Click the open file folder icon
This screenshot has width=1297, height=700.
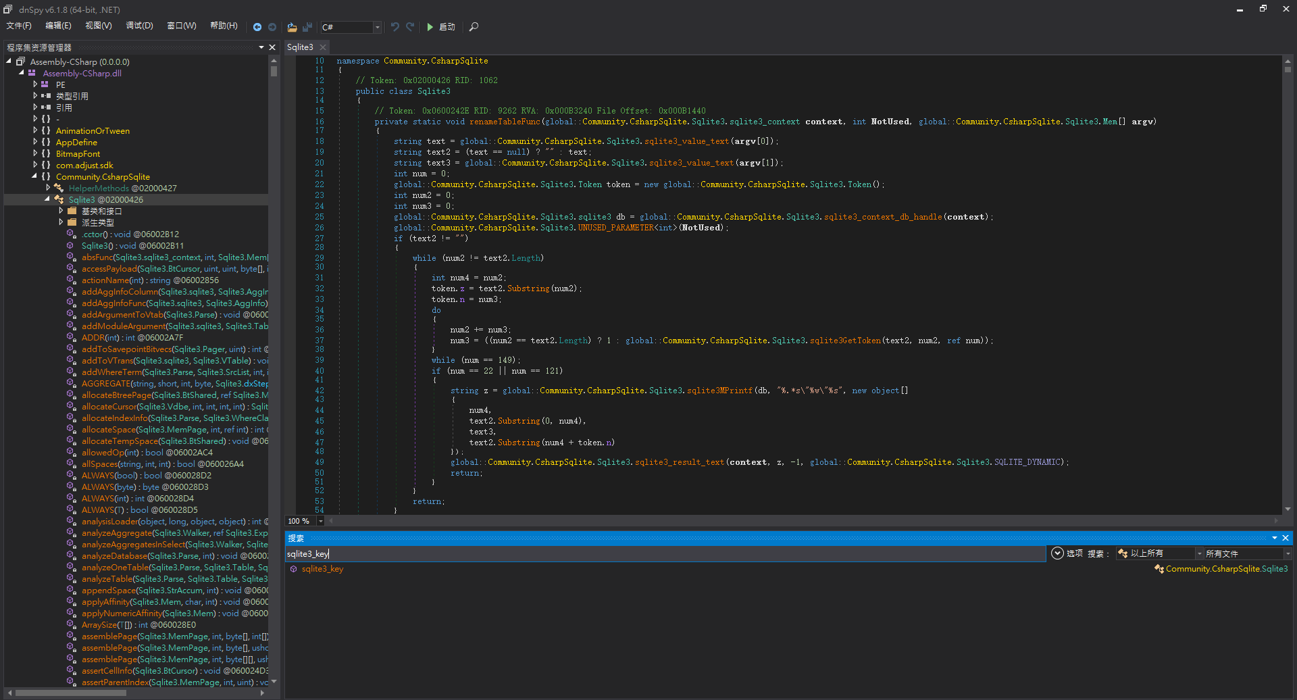292,27
